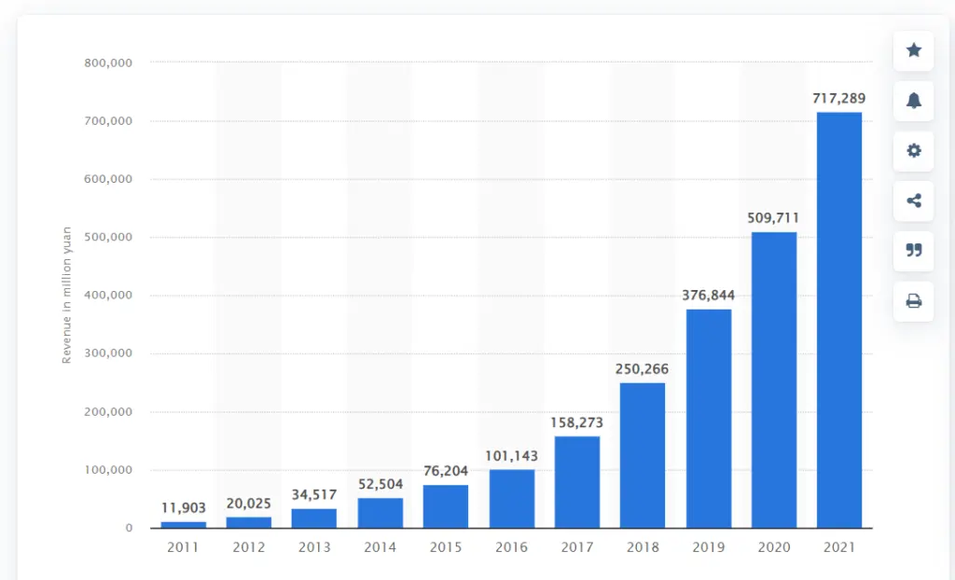Click the 'Revenue in million yuan' axis title

tap(67, 296)
